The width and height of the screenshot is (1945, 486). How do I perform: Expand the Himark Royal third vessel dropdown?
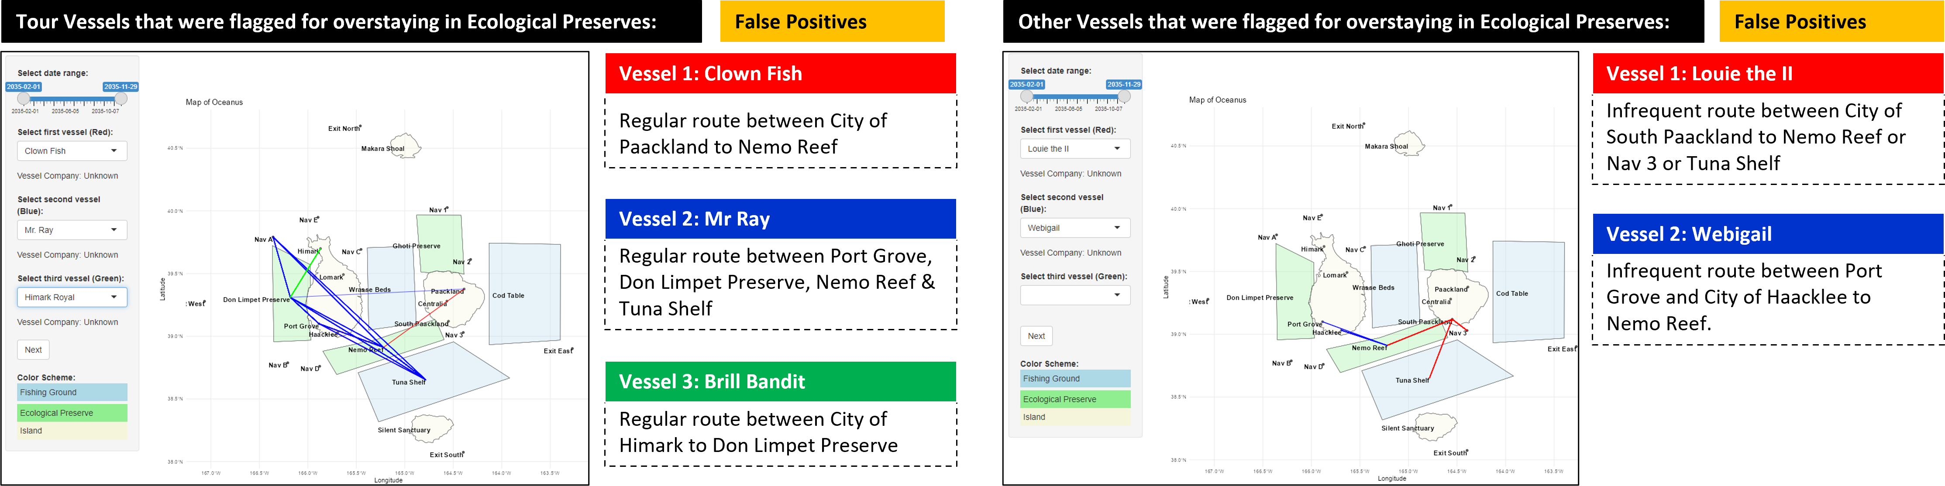click(72, 298)
